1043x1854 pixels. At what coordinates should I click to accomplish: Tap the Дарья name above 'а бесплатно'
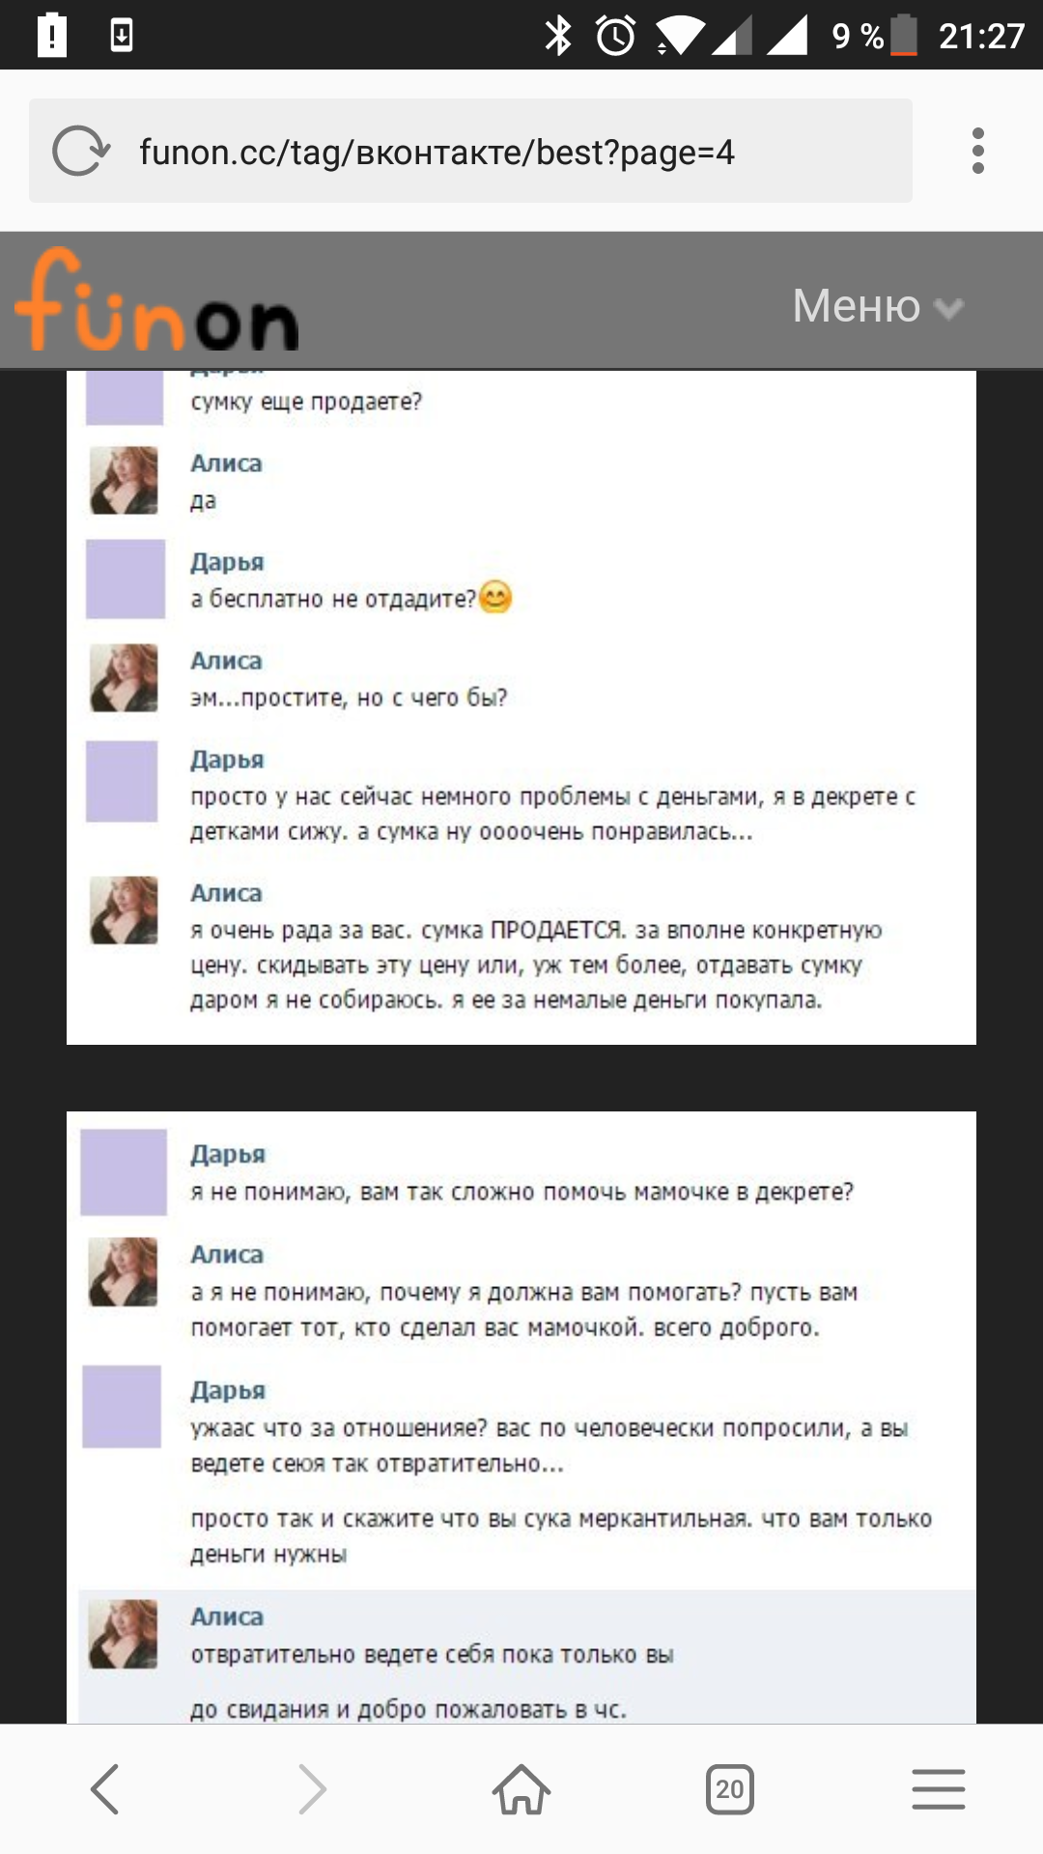(227, 562)
